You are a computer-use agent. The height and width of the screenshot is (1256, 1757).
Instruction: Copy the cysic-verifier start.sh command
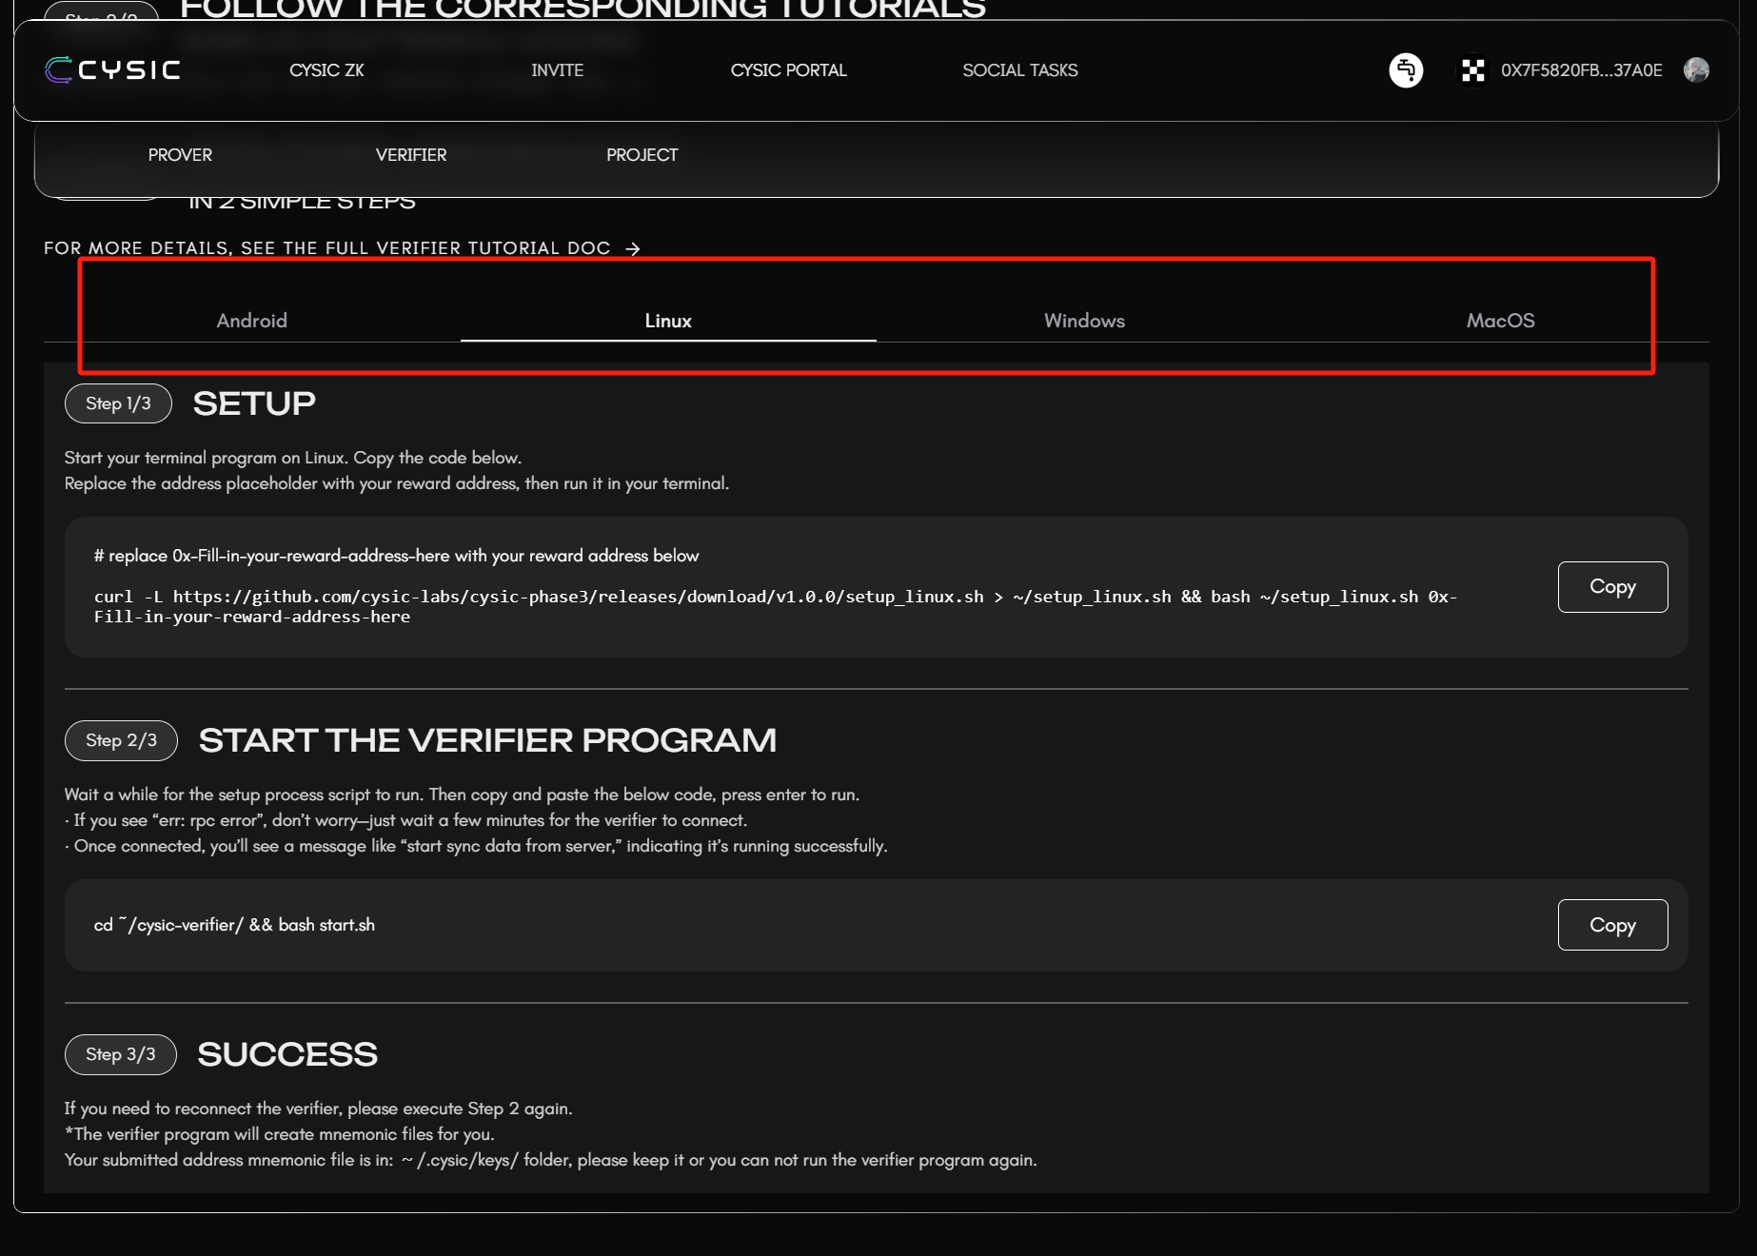(x=1612, y=925)
